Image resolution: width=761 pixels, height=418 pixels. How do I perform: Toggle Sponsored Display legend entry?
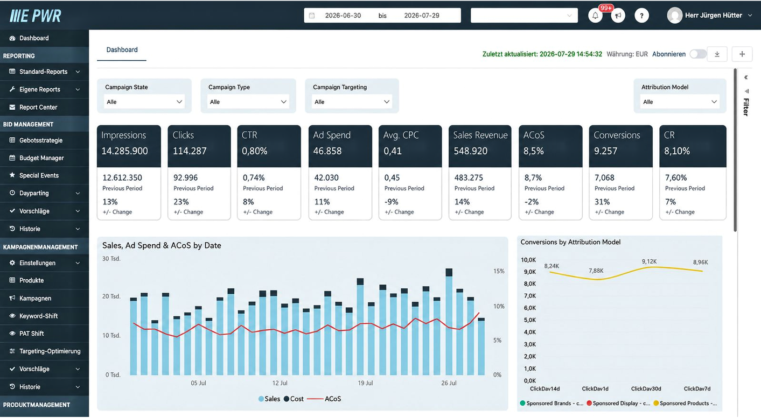point(618,403)
